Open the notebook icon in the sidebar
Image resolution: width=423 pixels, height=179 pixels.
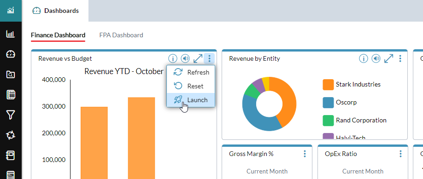11,156
